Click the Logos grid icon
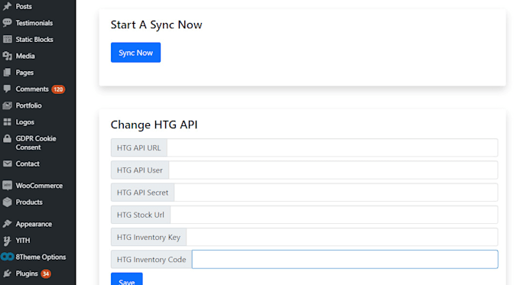The image size is (520, 285). pyautogui.click(x=7, y=122)
